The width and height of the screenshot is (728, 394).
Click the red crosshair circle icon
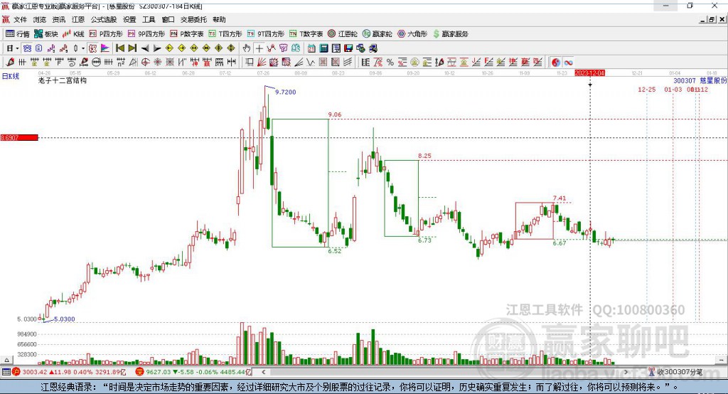(x=145, y=63)
